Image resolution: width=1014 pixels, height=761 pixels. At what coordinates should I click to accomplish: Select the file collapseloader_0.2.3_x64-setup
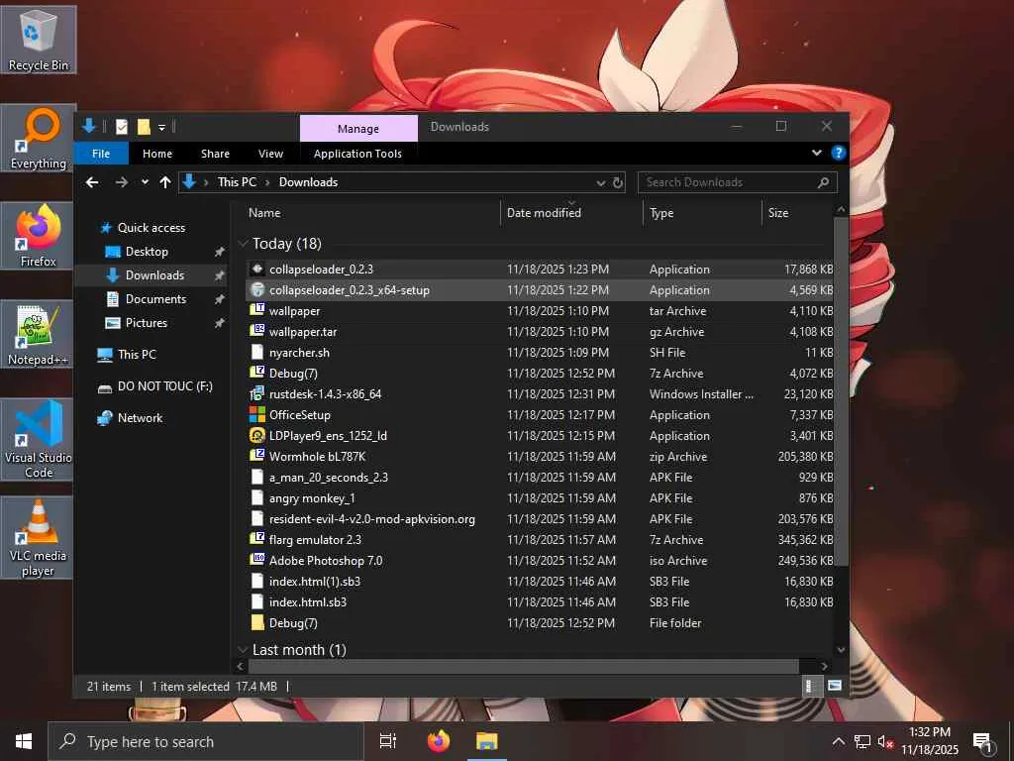[540, 290]
